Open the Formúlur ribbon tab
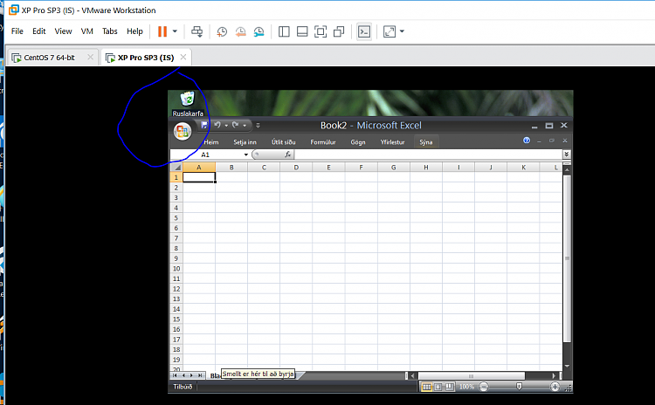 coord(323,142)
